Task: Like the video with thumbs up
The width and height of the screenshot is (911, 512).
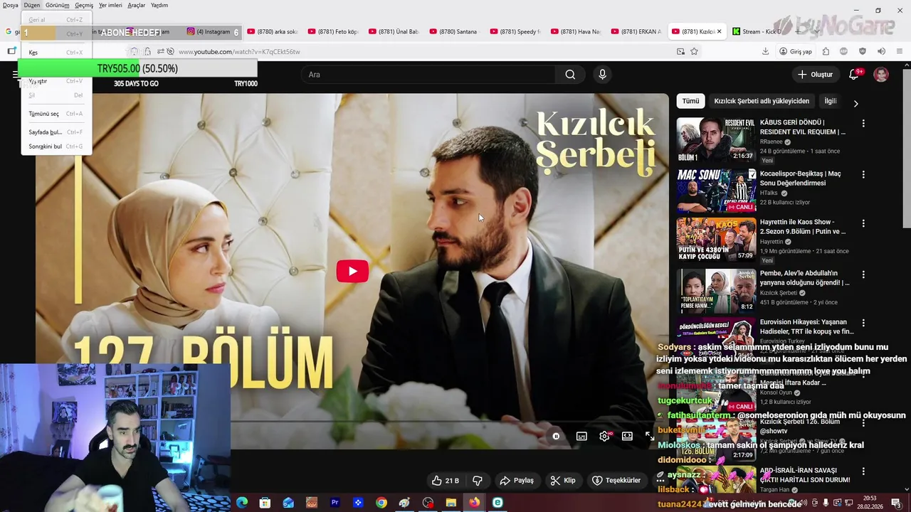Action: pyautogui.click(x=446, y=481)
